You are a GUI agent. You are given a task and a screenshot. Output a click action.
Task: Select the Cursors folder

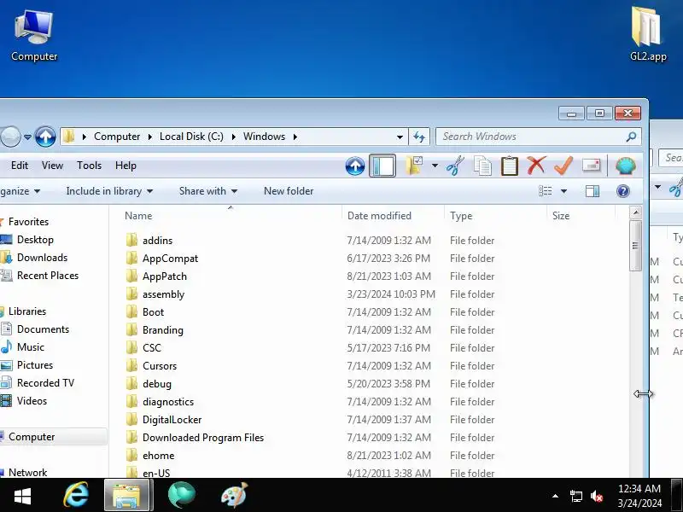pyautogui.click(x=160, y=366)
